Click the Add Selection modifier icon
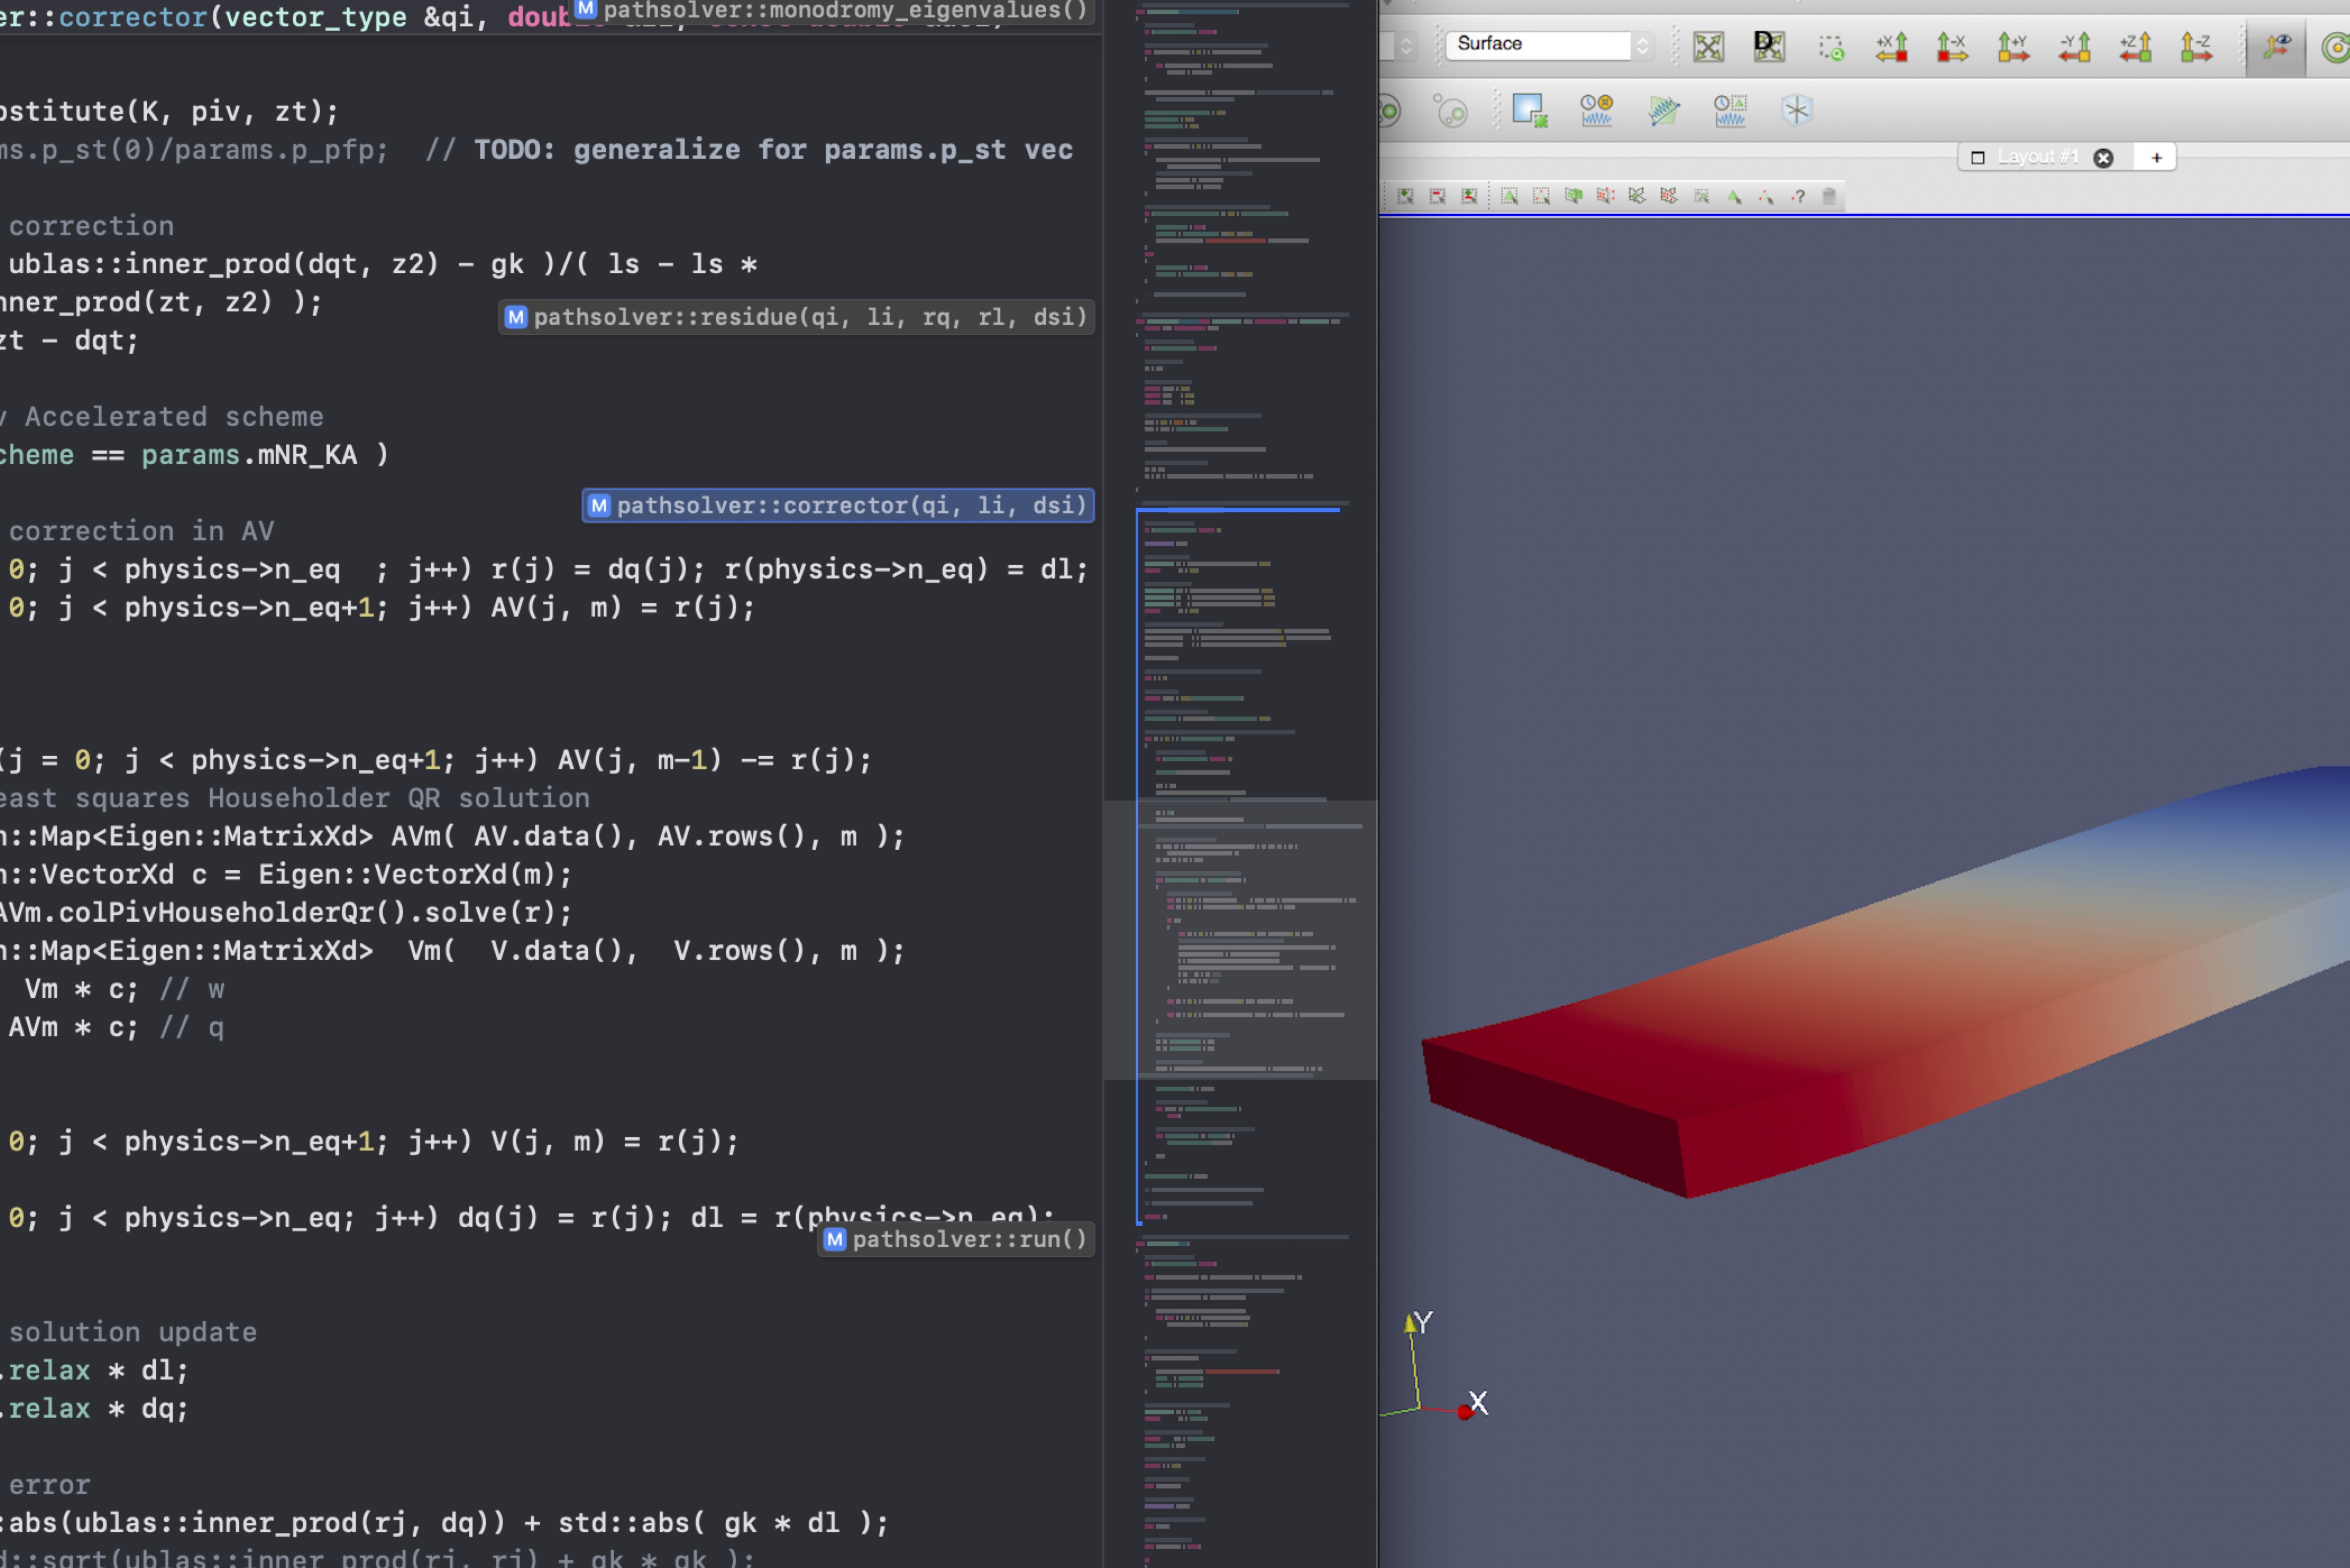Viewport: 2350px width, 1568px height. point(1405,196)
